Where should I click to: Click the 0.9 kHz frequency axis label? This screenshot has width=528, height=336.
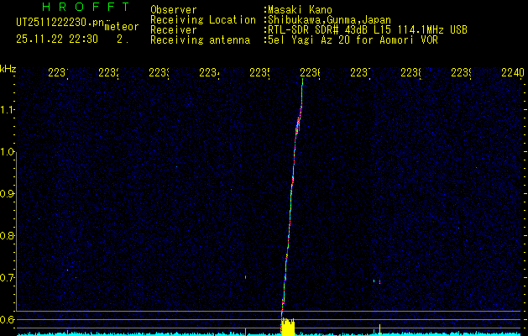click(8, 194)
